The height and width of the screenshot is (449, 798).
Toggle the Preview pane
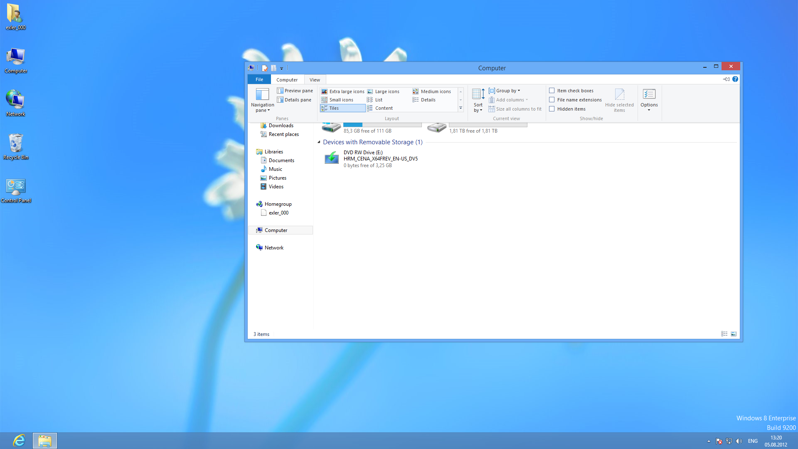pos(295,91)
